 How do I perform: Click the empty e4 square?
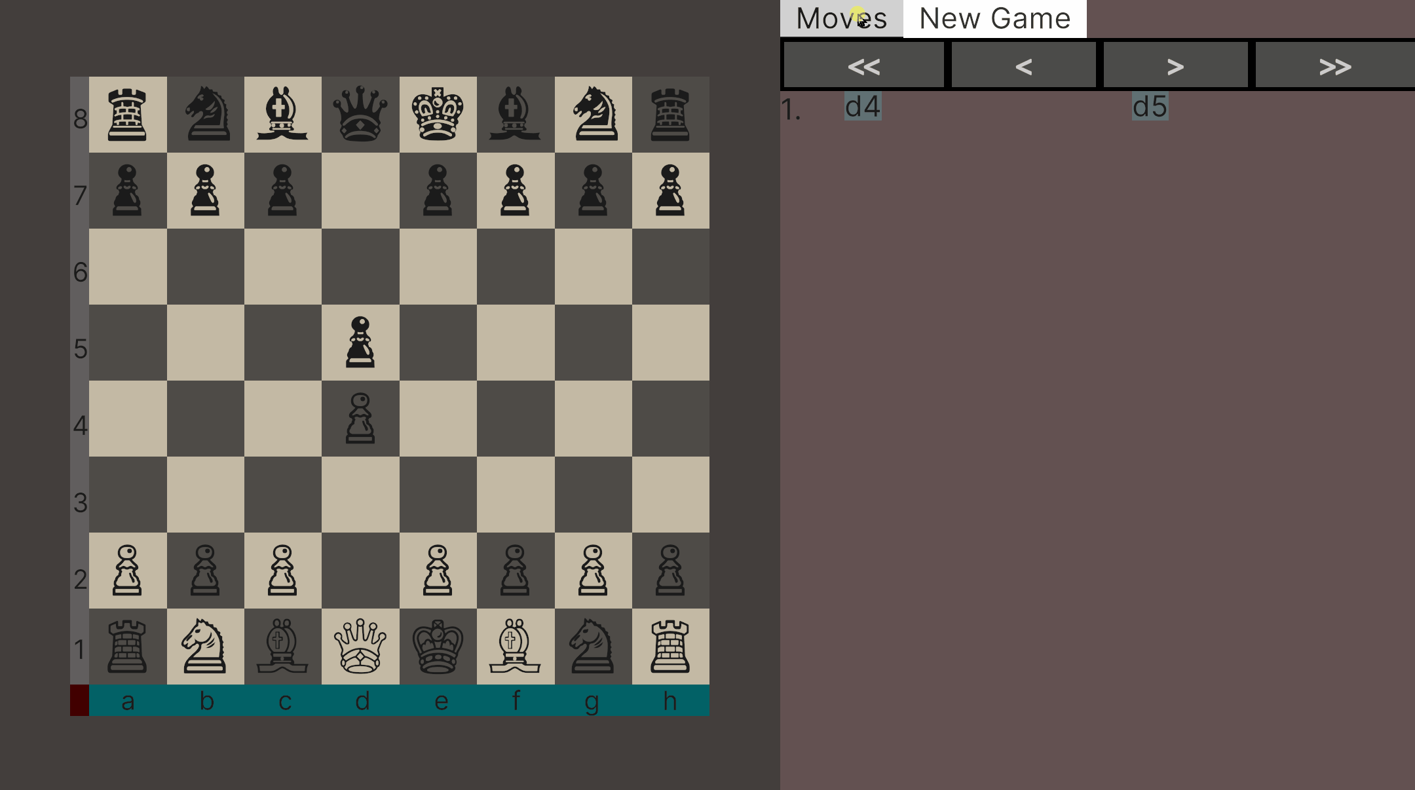pyautogui.click(x=438, y=419)
